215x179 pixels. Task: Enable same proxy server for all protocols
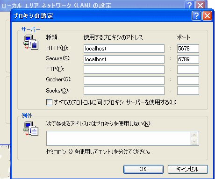pos(49,102)
